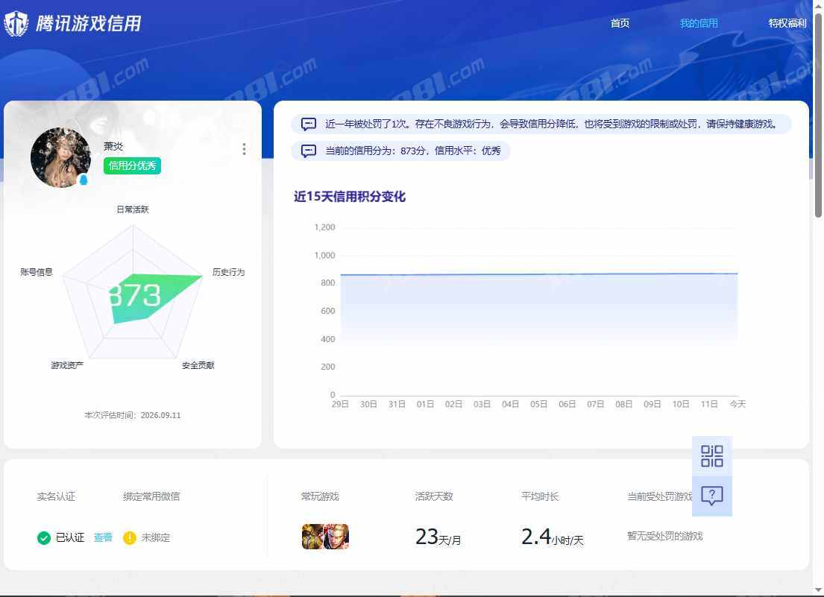Click the 账号信息 radar chart label
Viewport: 824px width, 597px height.
pos(37,272)
